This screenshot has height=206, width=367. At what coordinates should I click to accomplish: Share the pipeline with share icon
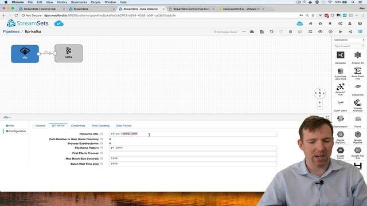pos(350,32)
